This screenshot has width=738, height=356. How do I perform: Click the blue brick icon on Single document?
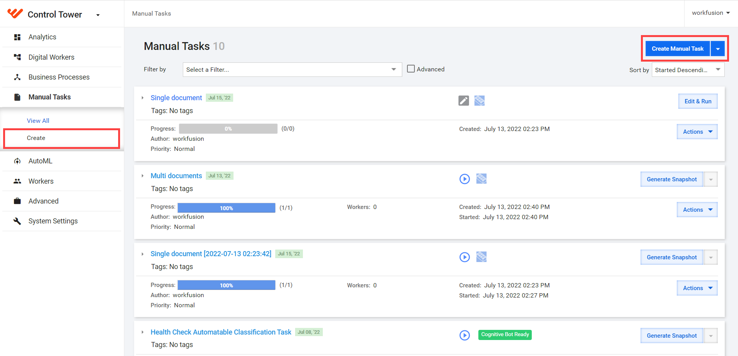(x=480, y=101)
